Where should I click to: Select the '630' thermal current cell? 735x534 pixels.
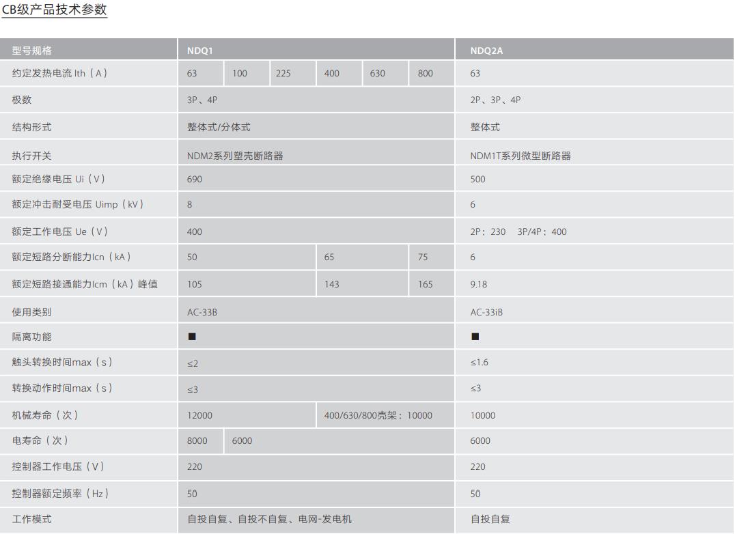385,73
